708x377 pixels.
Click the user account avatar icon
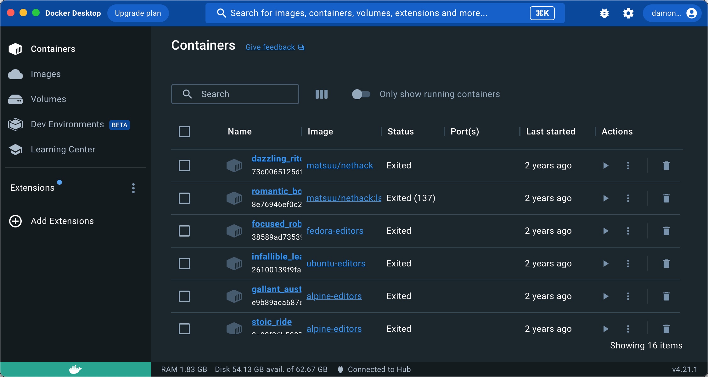tap(691, 13)
